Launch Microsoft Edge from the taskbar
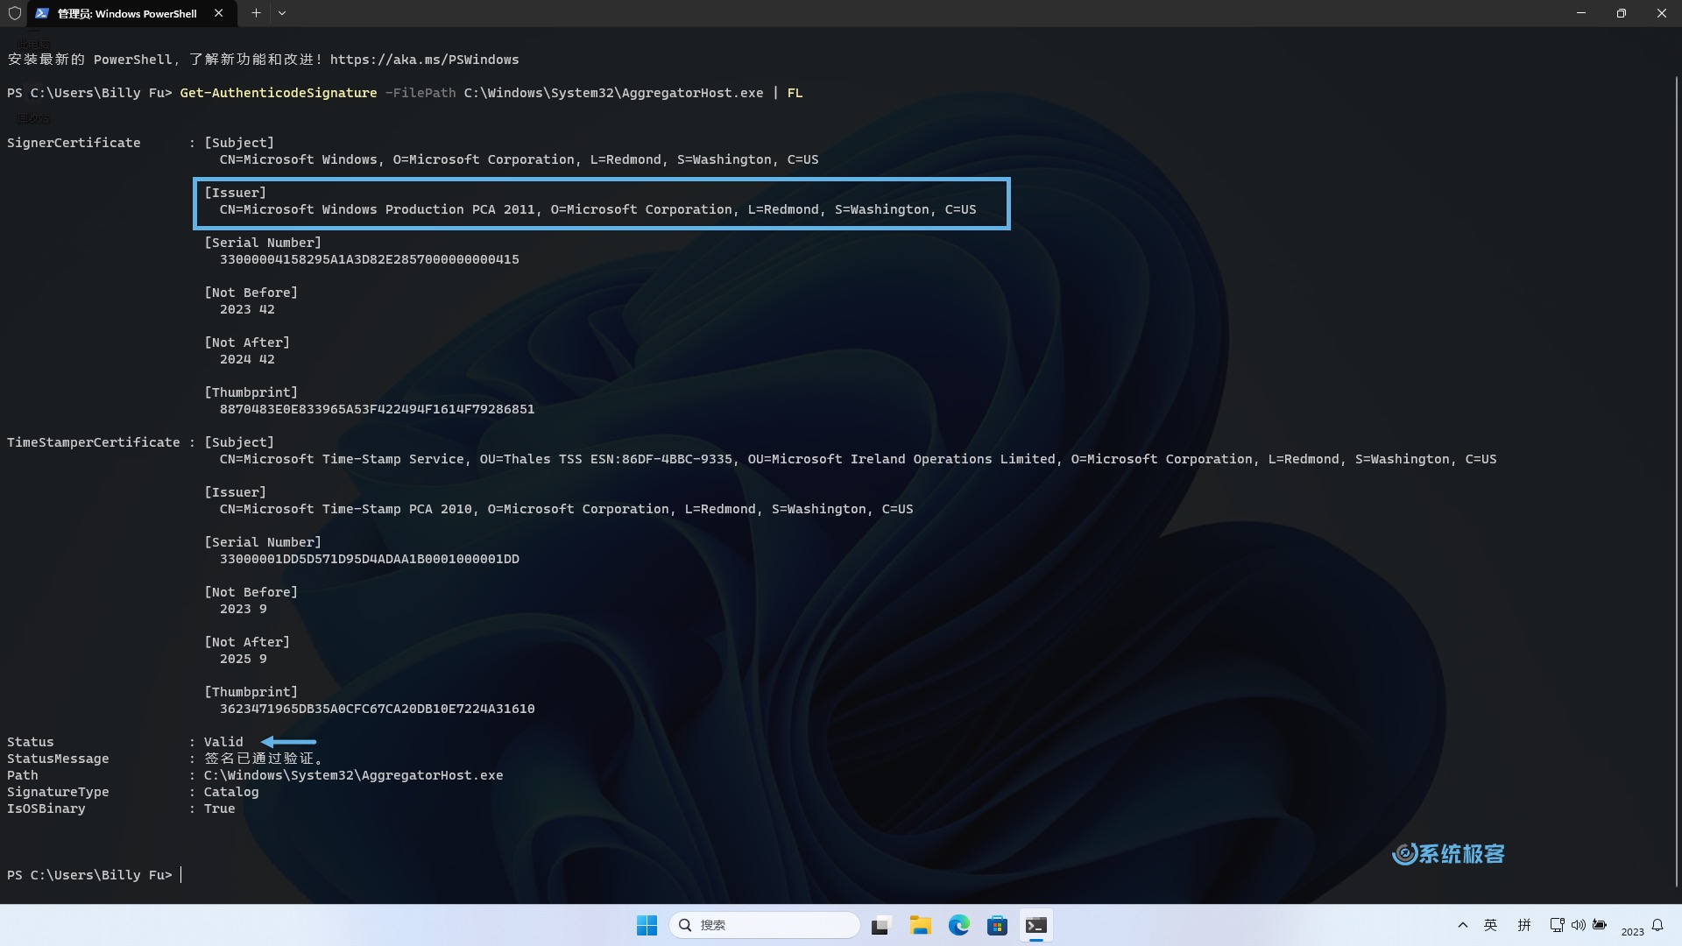The width and height of the screenshot is (1682, 946). (x=958, y=925)
